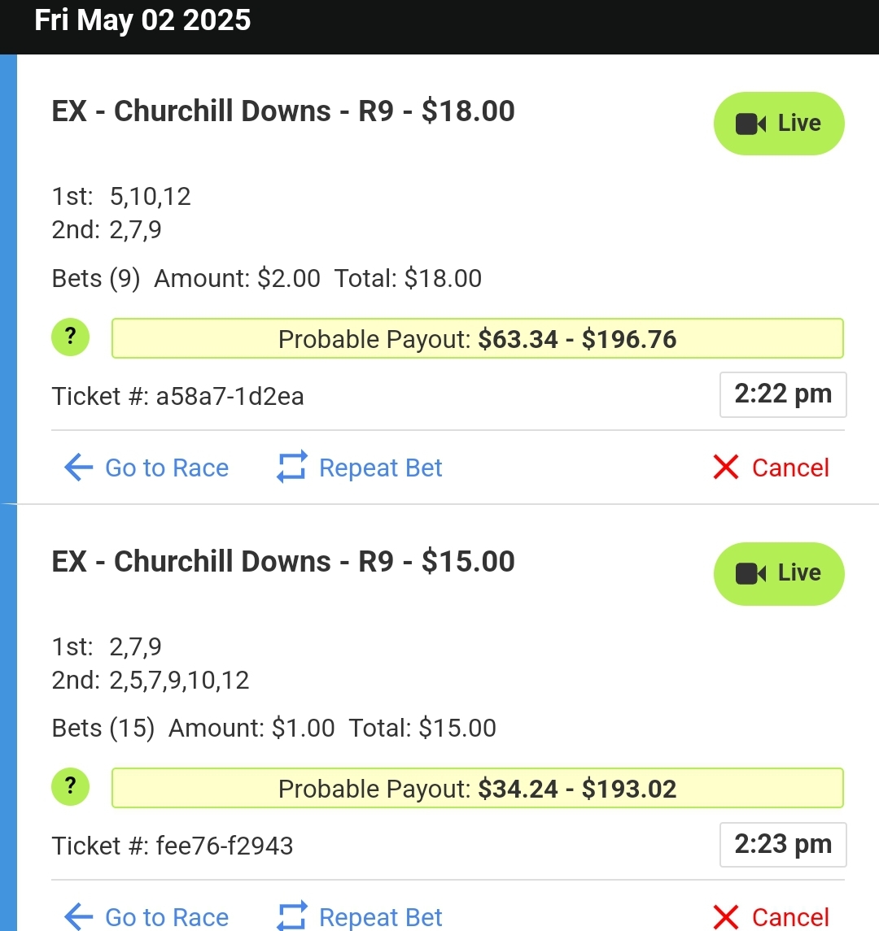879x931 pixels.
Task: Select the Fri May 02 2025 date header
Action: 142,20
